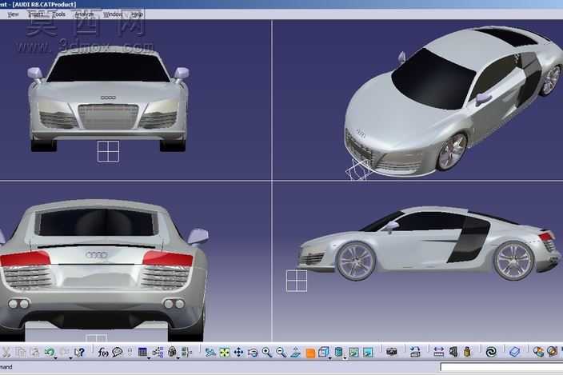Activate the What's This help cursor icon

(79, 353)
